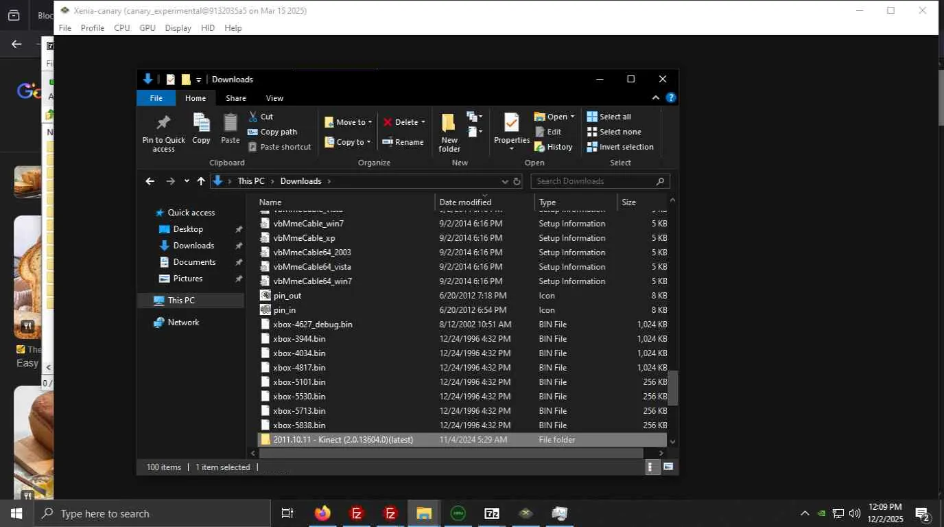Open the Start menu
The image size is (944, 527).
(16, 513)
